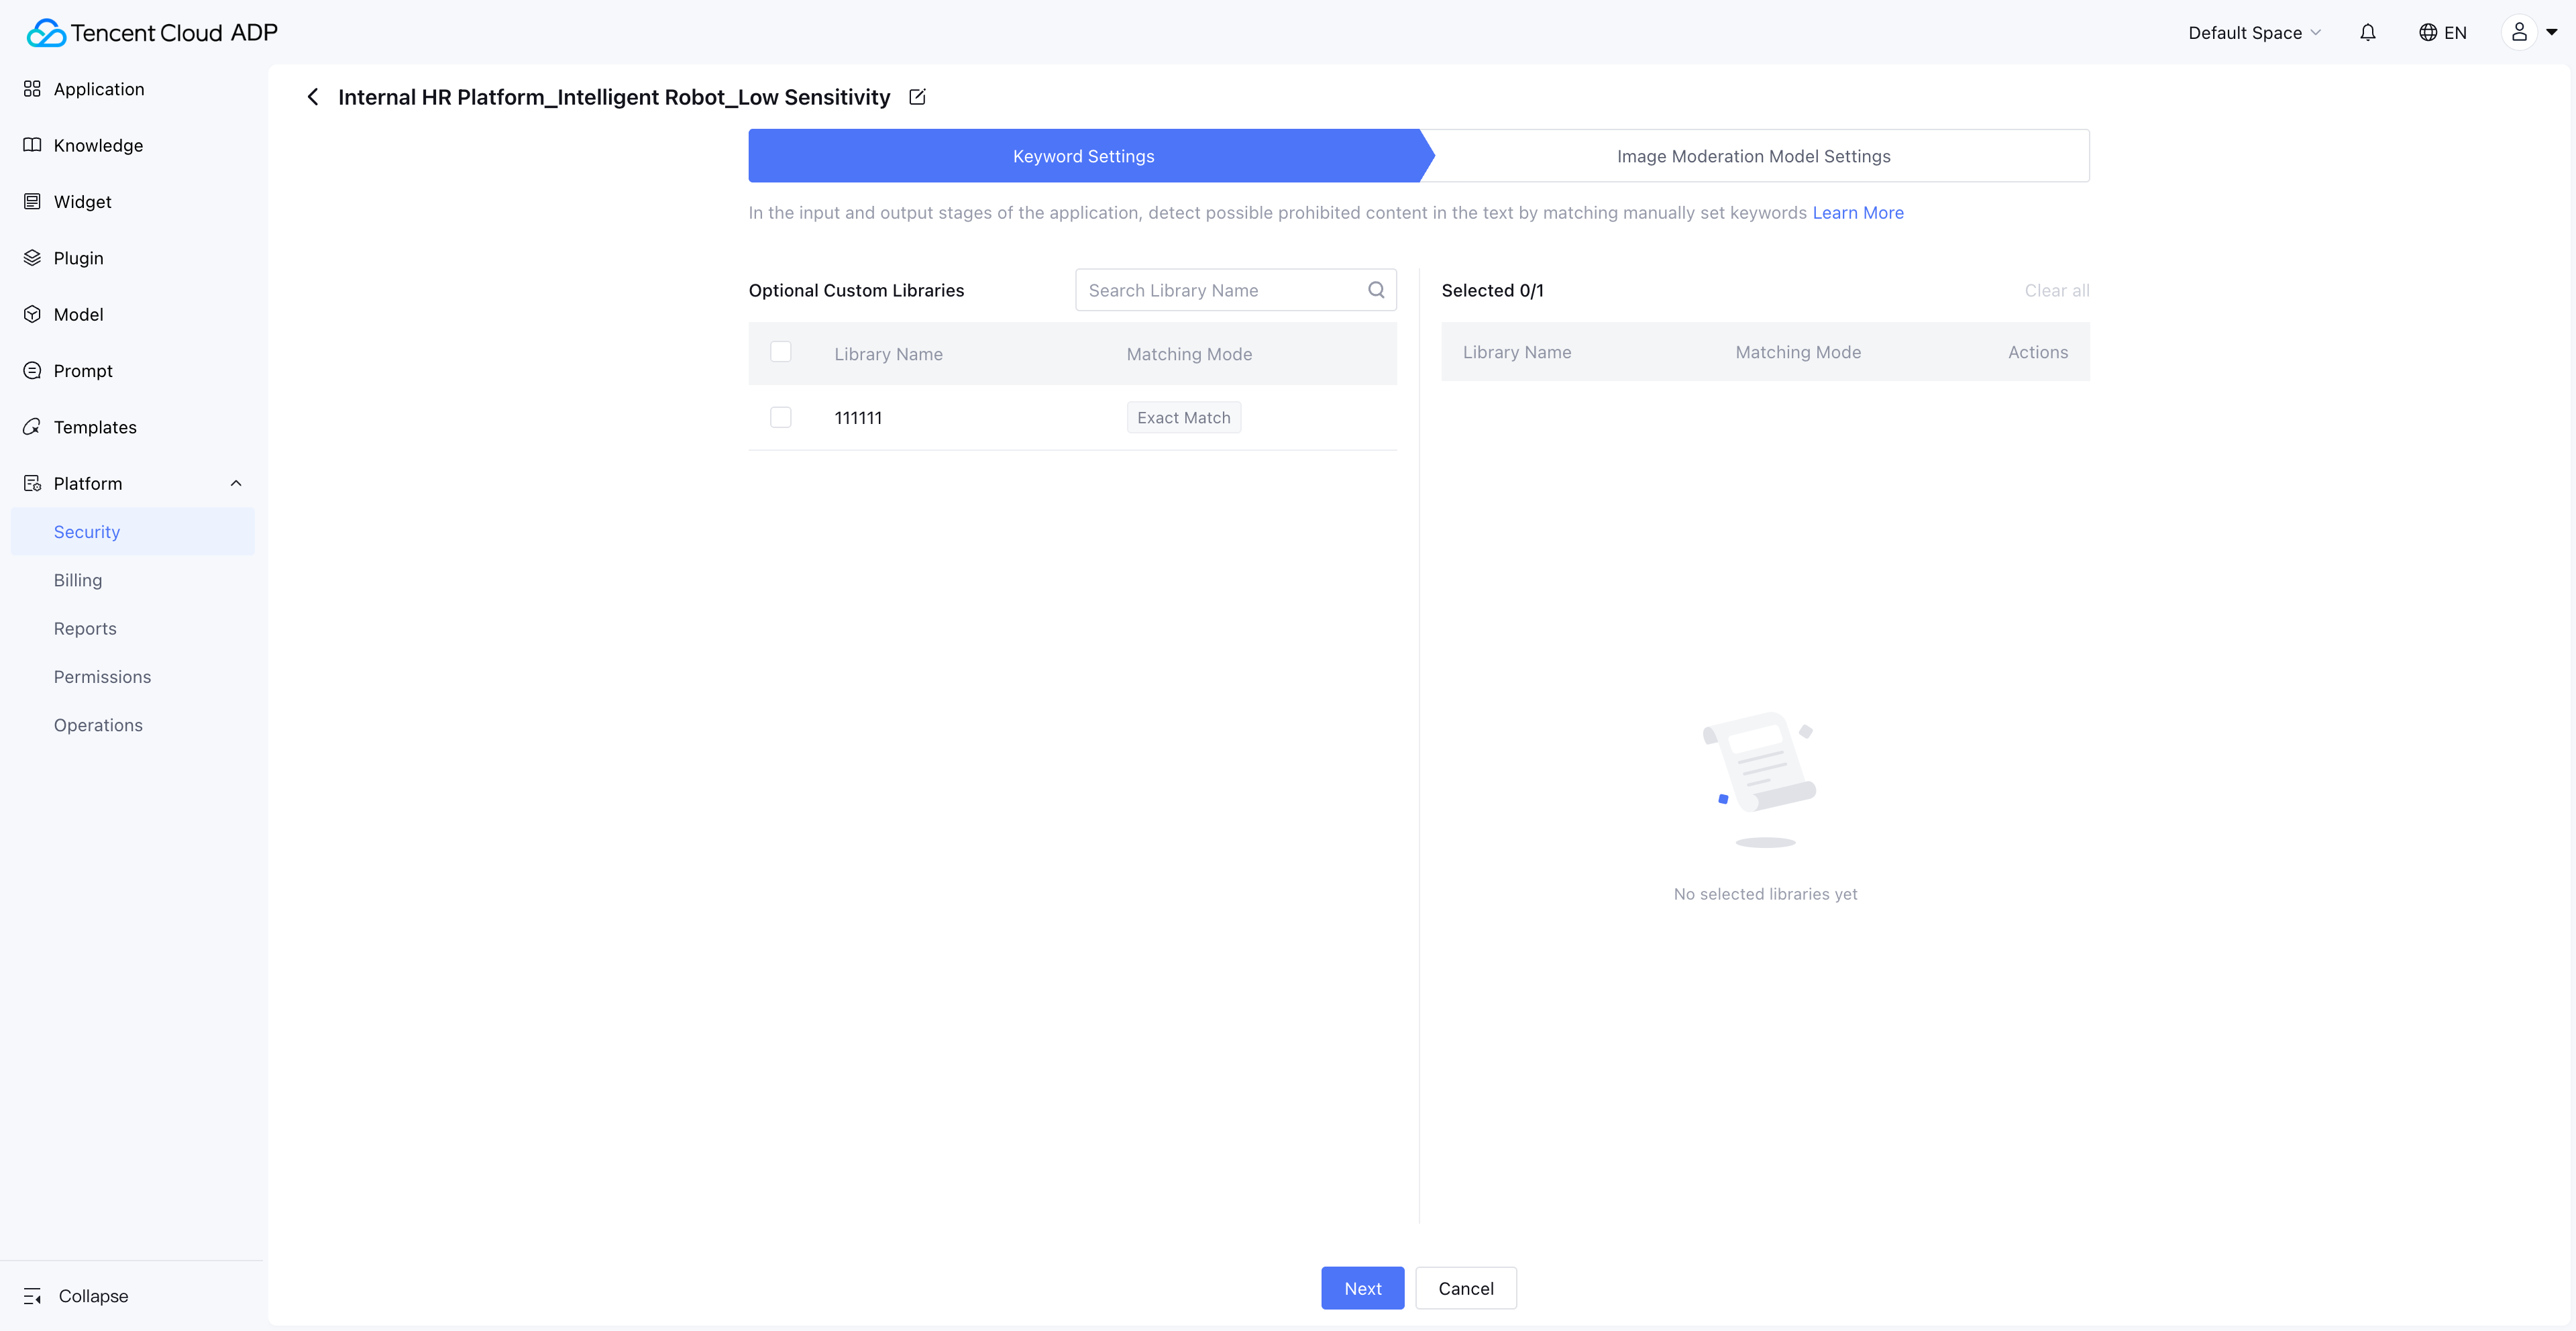2576x1331 pixels.
Task: Click the Collapse sidebar icon
Action: click(32, 1296)
